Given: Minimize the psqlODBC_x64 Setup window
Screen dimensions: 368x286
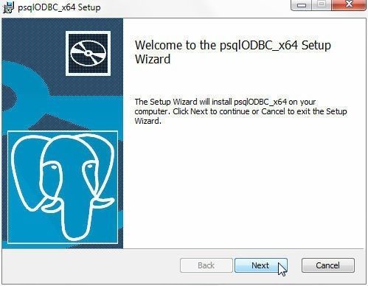Looking at the screenshot, I should point(302,5).
